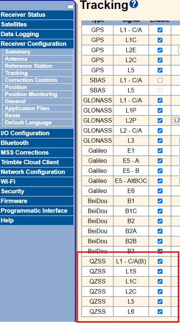Open the Programmatic Interface menu

pos(37,210)
